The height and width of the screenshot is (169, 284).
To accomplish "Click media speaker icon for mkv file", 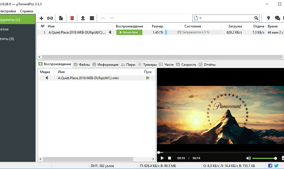I will click(x=47, y=78).
